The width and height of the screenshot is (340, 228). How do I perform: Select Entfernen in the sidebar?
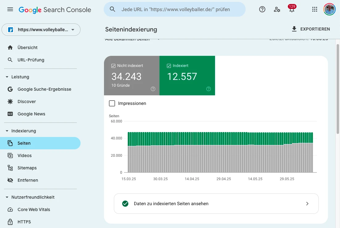coord(28,180)
